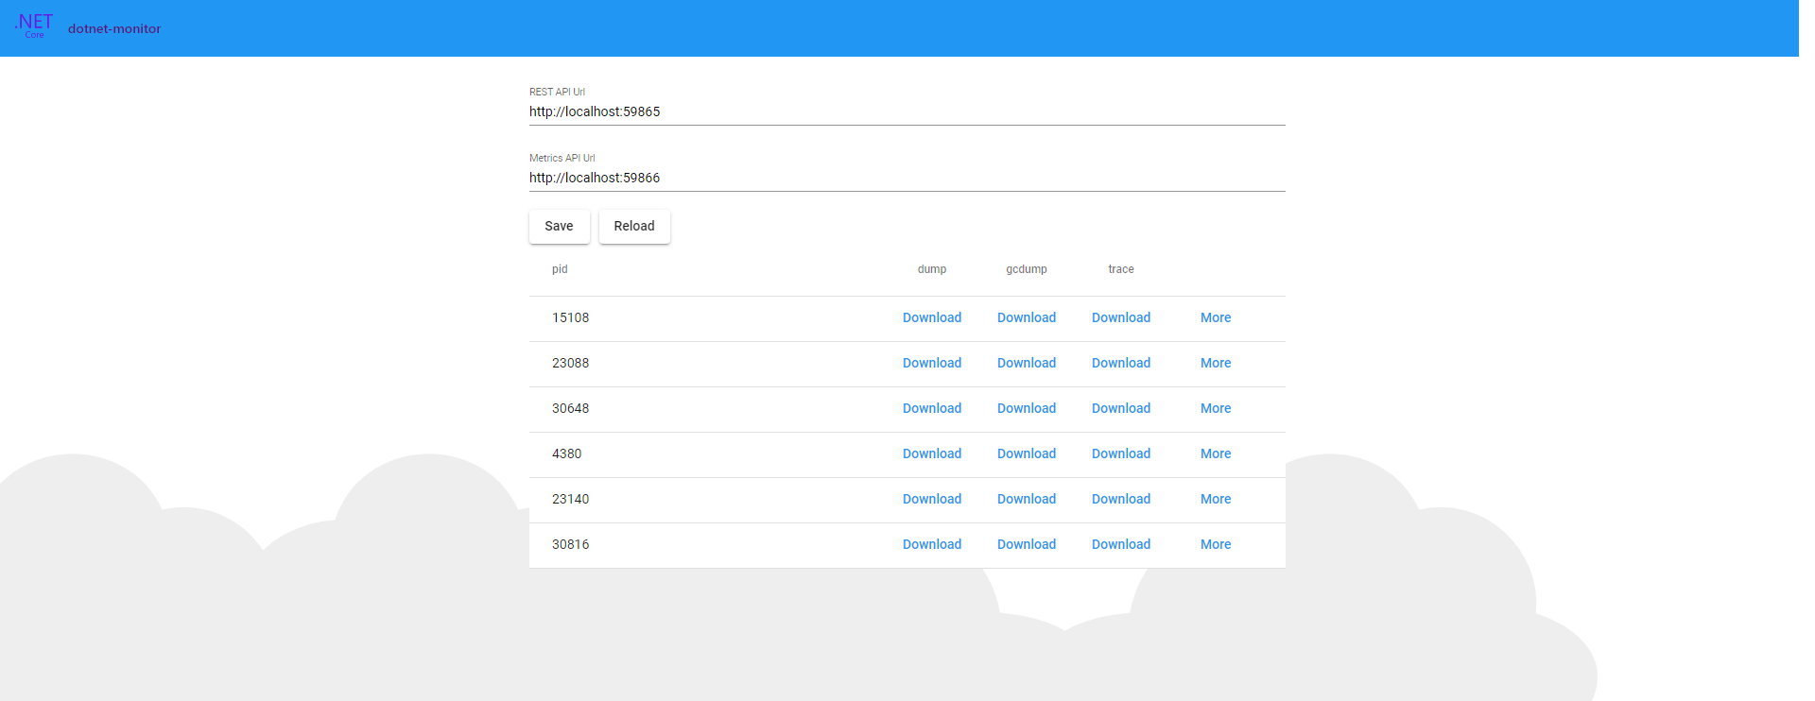This screenshot has width=1815, height=701.
Task: Download dump for pid 4380
Action: coord(932,454)
